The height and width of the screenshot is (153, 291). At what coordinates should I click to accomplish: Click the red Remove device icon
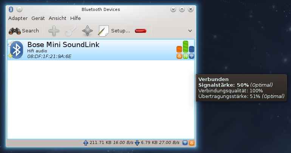(141, 31)
